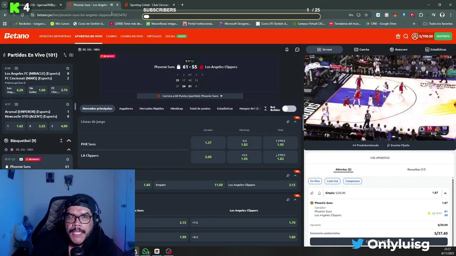Open the Boxscore view tab
This screenshot has height=256, width=456.
[399, 49]
